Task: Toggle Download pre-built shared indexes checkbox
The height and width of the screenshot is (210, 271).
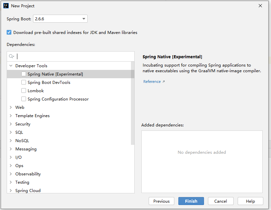Action: coord(9,32)
